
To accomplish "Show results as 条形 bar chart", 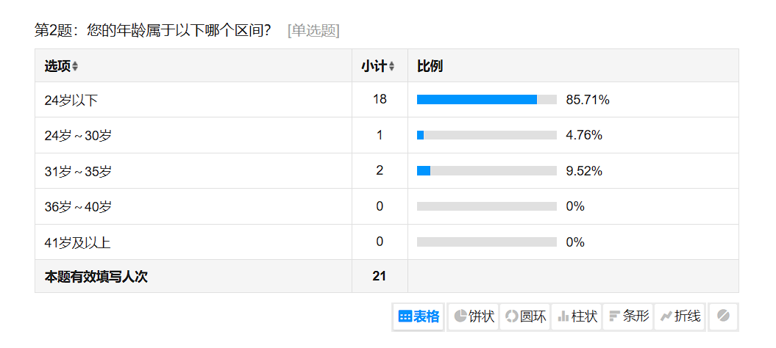I will coord(629,316).
